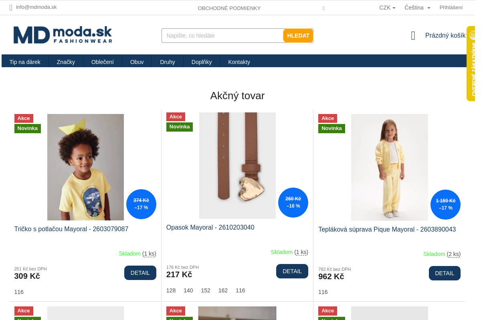Focus the Napište, co hledáte search field
Image resolution: width=481 pixels, height=320 pixels.
click(222, 36)
